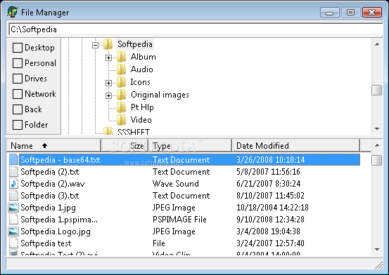Screen dimensions: 389x275
Task: Click file list scrollbar down arrow
Action: pyautogui.click(x=377, y=249)
